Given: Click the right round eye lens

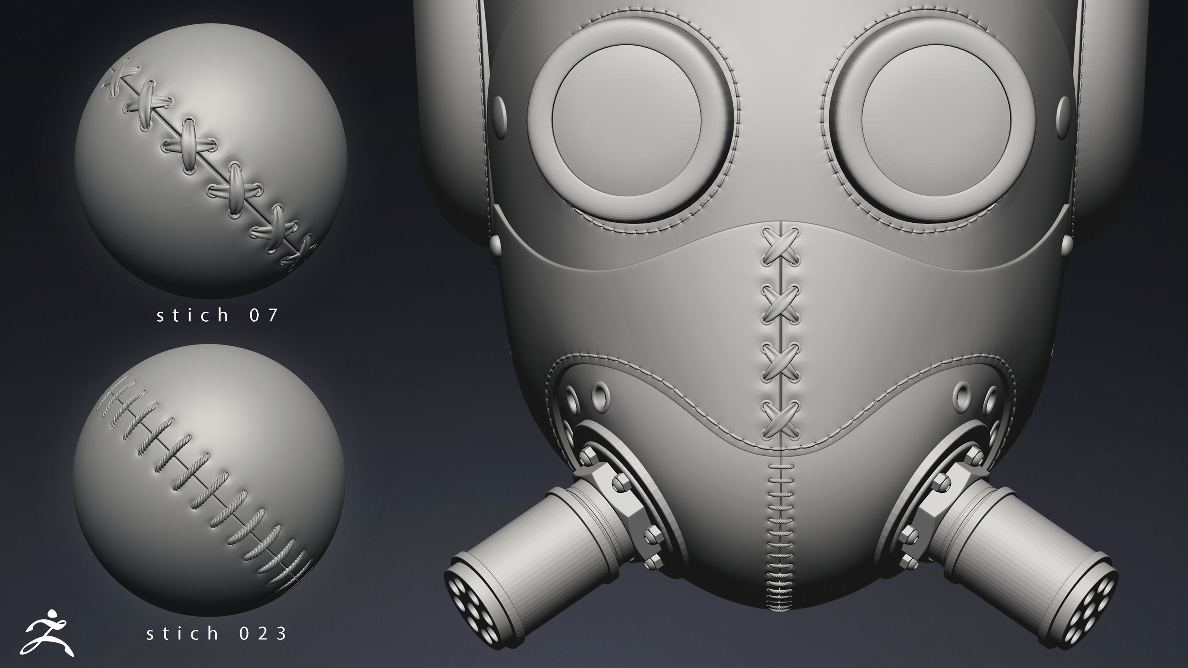Looking at the screenshot, I should coord(936,120).
